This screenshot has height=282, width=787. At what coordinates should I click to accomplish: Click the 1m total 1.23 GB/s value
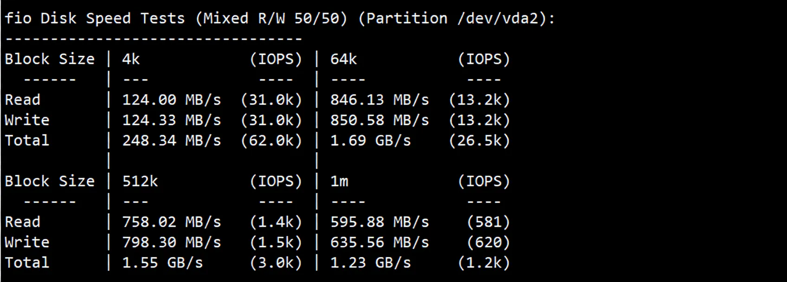coord(370,263)
